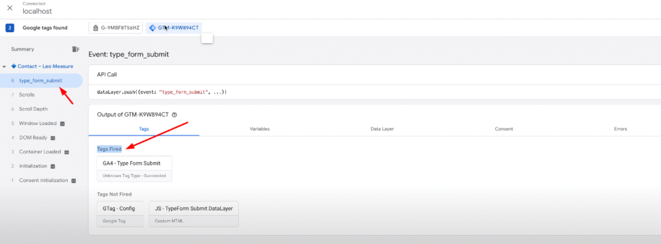
Task: Switch to the Consent tab
Action: 503,129
